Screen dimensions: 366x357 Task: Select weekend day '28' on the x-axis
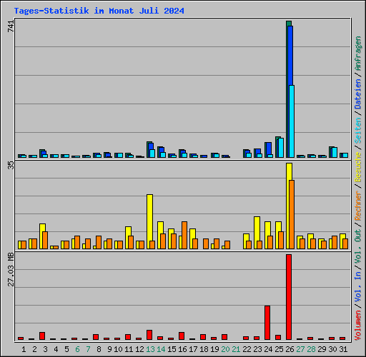click(311, 349)
